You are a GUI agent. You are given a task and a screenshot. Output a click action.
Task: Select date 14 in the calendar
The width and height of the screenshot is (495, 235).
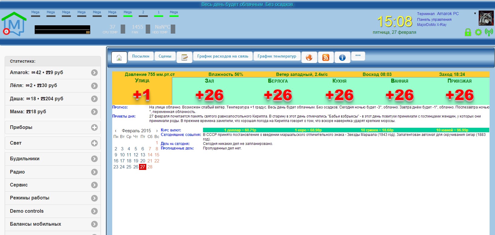[x=150, y=155]
